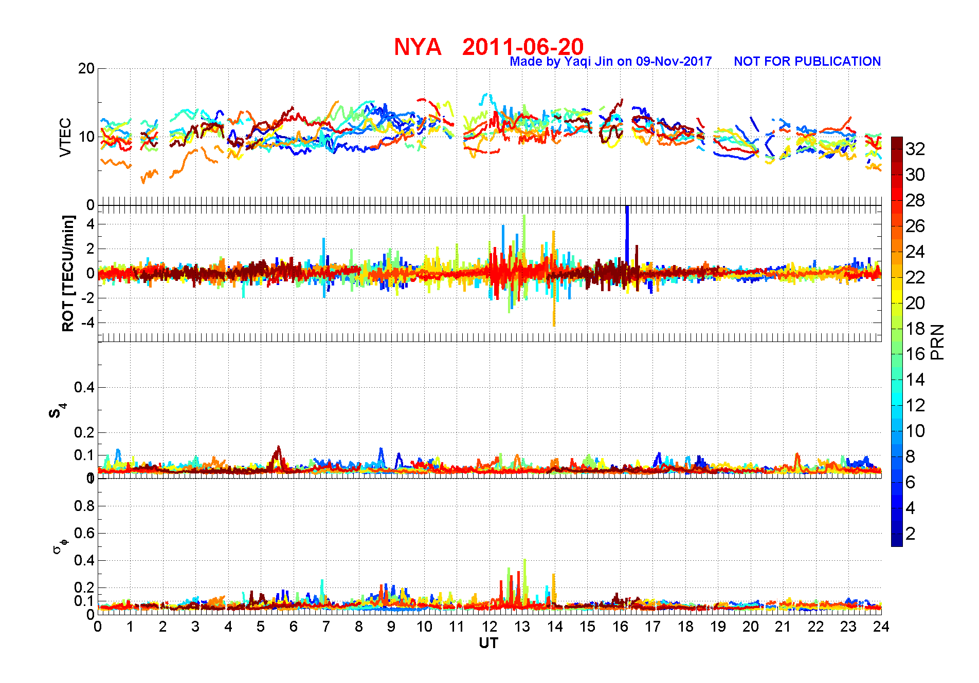Click the colorbar tick label 30

(915, 175)
